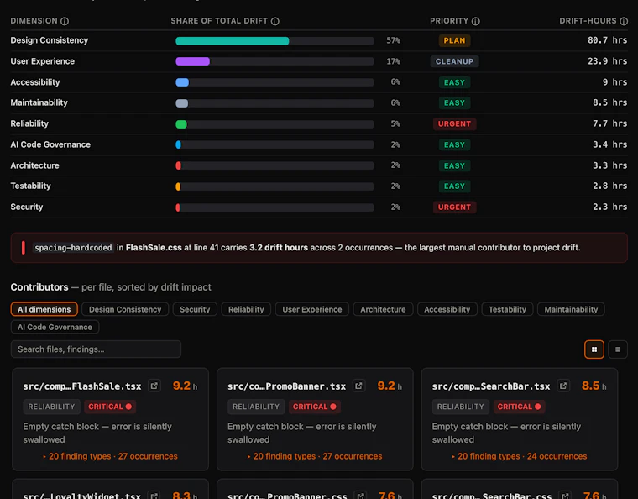This screenshot has width=638, height=499.
Task: Filter contributors by Design Consistency
Action: tap(125, 309)
